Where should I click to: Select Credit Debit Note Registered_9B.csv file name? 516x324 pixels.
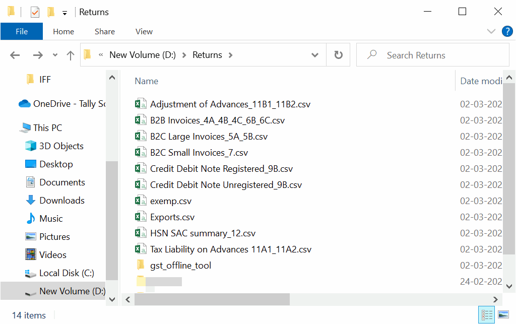click(222, 169)
